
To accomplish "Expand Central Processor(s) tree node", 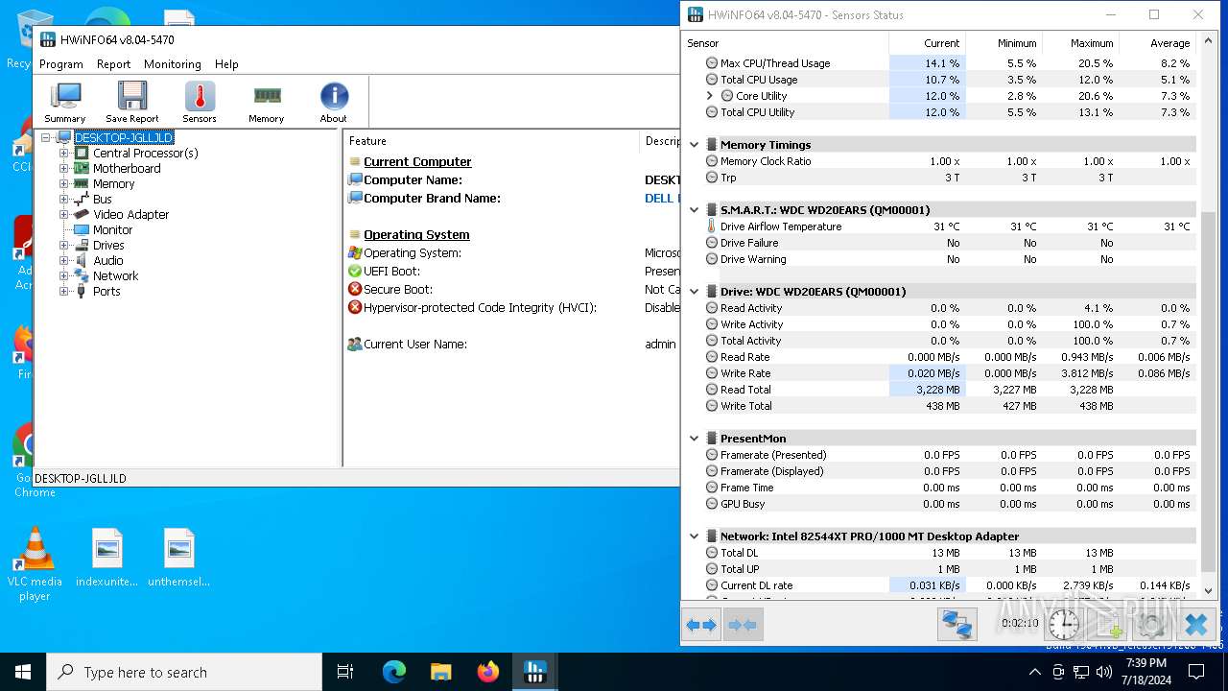I will coord(64,153).
